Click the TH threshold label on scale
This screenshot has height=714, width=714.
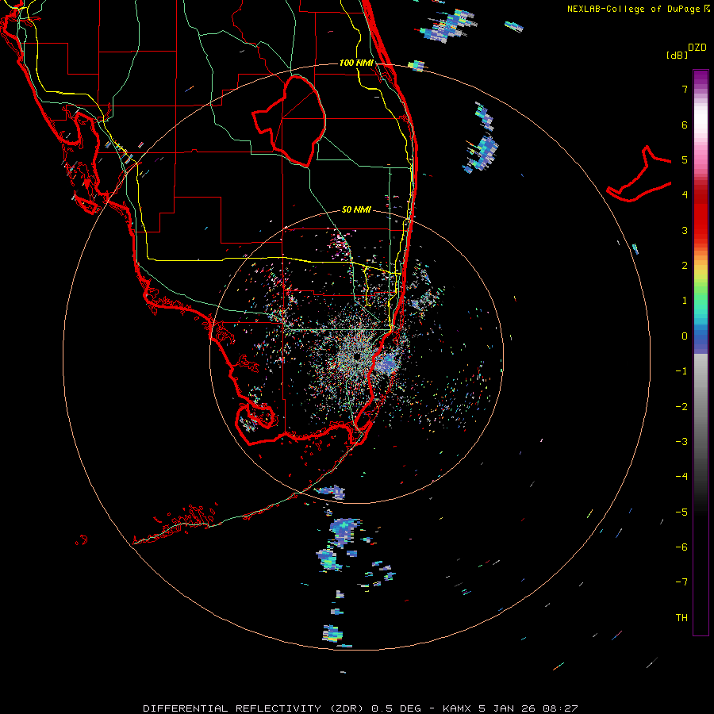click(x=681, y=617)
